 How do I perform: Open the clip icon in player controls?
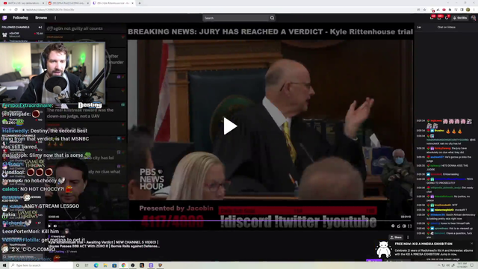tap(398, 226)
